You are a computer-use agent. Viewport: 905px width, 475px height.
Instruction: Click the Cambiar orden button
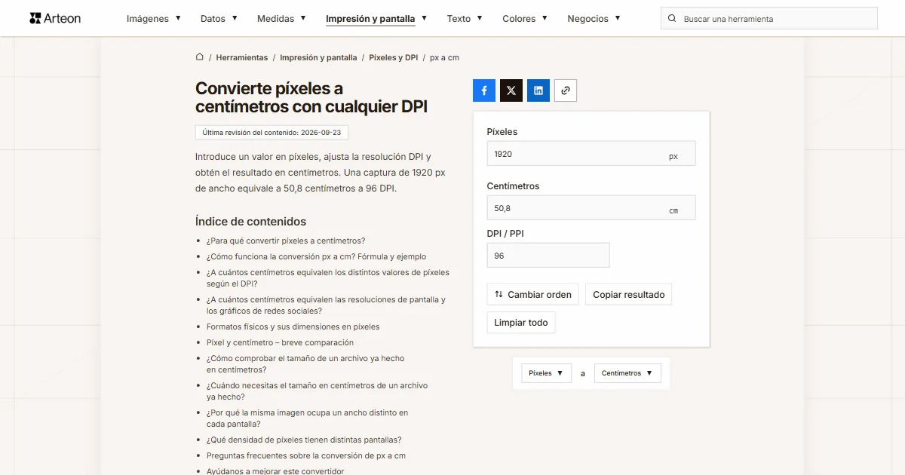click(x=533, y=294)
